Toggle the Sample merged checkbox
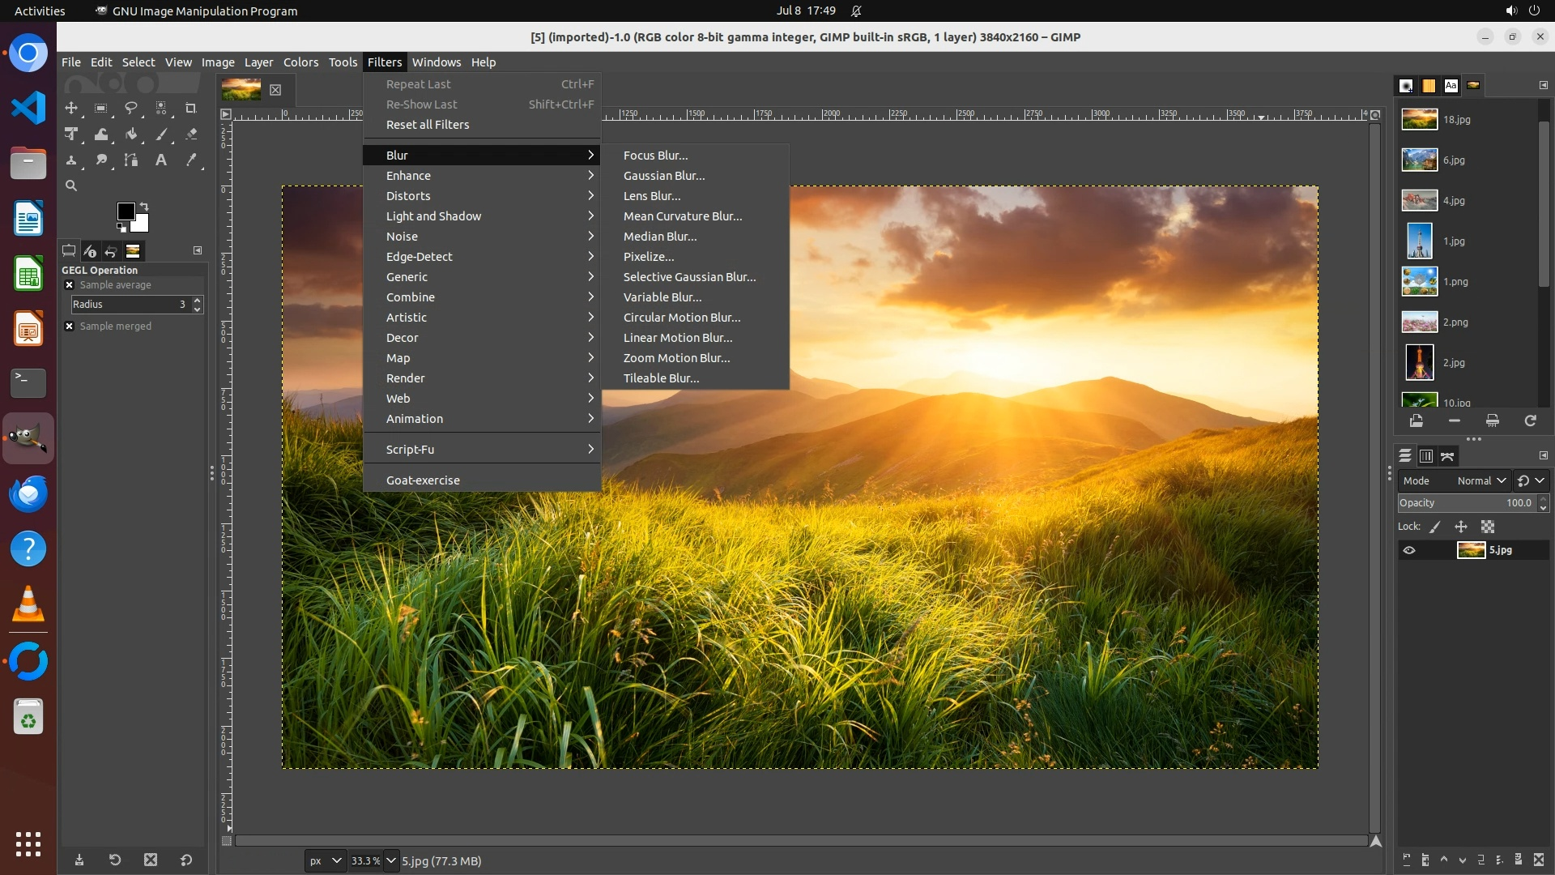1555x875 pixels. [70, 327]
